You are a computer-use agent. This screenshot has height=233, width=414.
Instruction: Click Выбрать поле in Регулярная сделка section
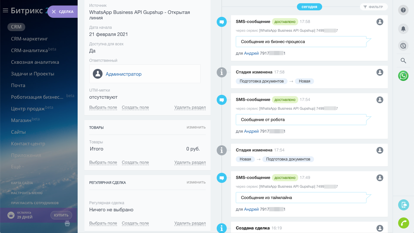(103, 223)
